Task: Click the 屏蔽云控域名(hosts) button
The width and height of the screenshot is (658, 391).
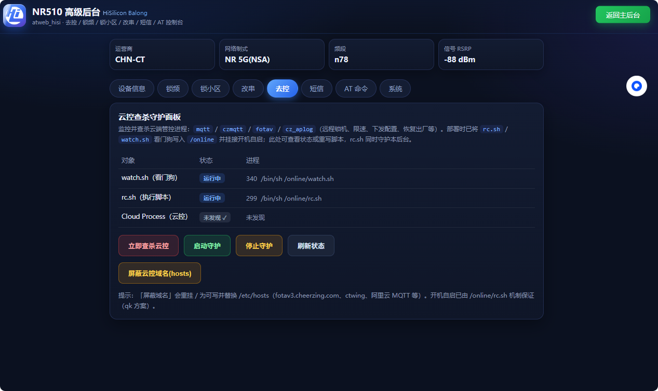Action: [160, 273]
